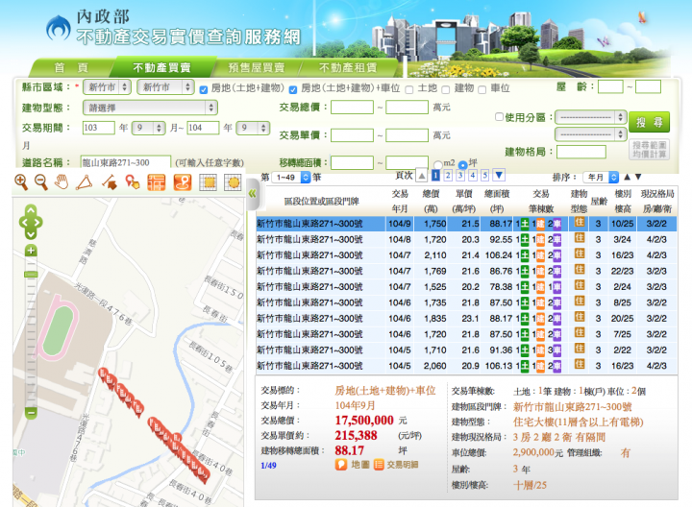This screenshot has width=692, height=507.
Task: Click current page 1 button
Action: tap(435, 176)
